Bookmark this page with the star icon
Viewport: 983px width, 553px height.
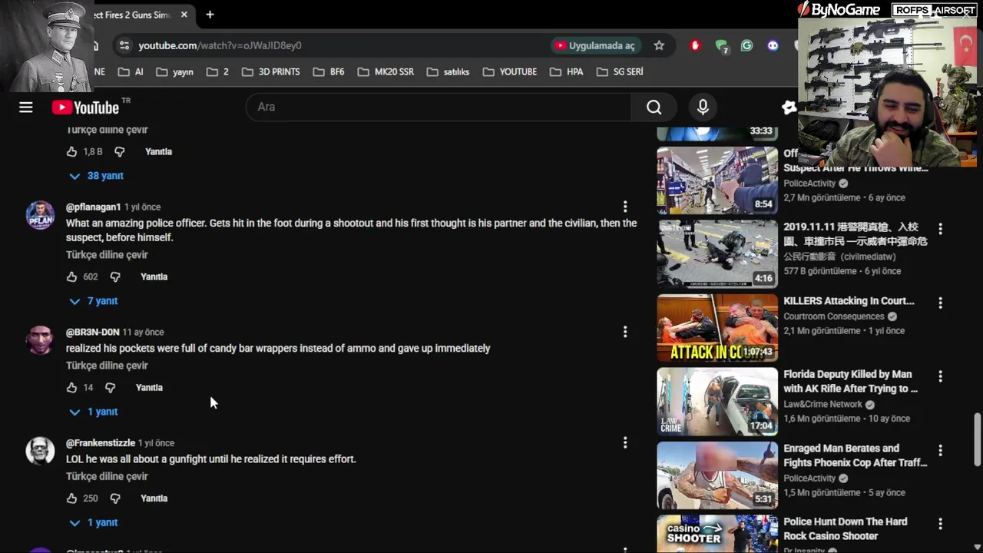tap(659, 45)
